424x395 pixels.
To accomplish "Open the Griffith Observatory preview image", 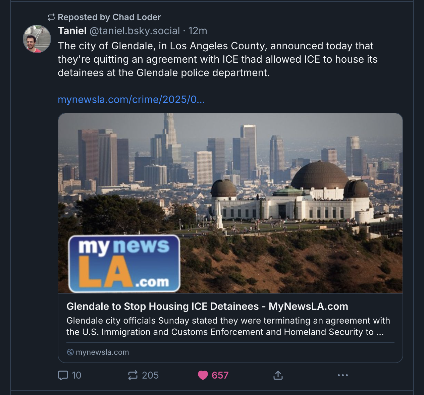I will (230, 204).
